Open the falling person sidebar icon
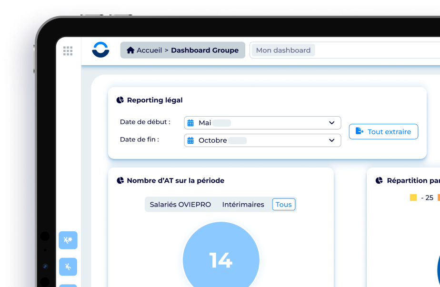Image resolution: width=440 pixels, height=287 pixels. 68,267
